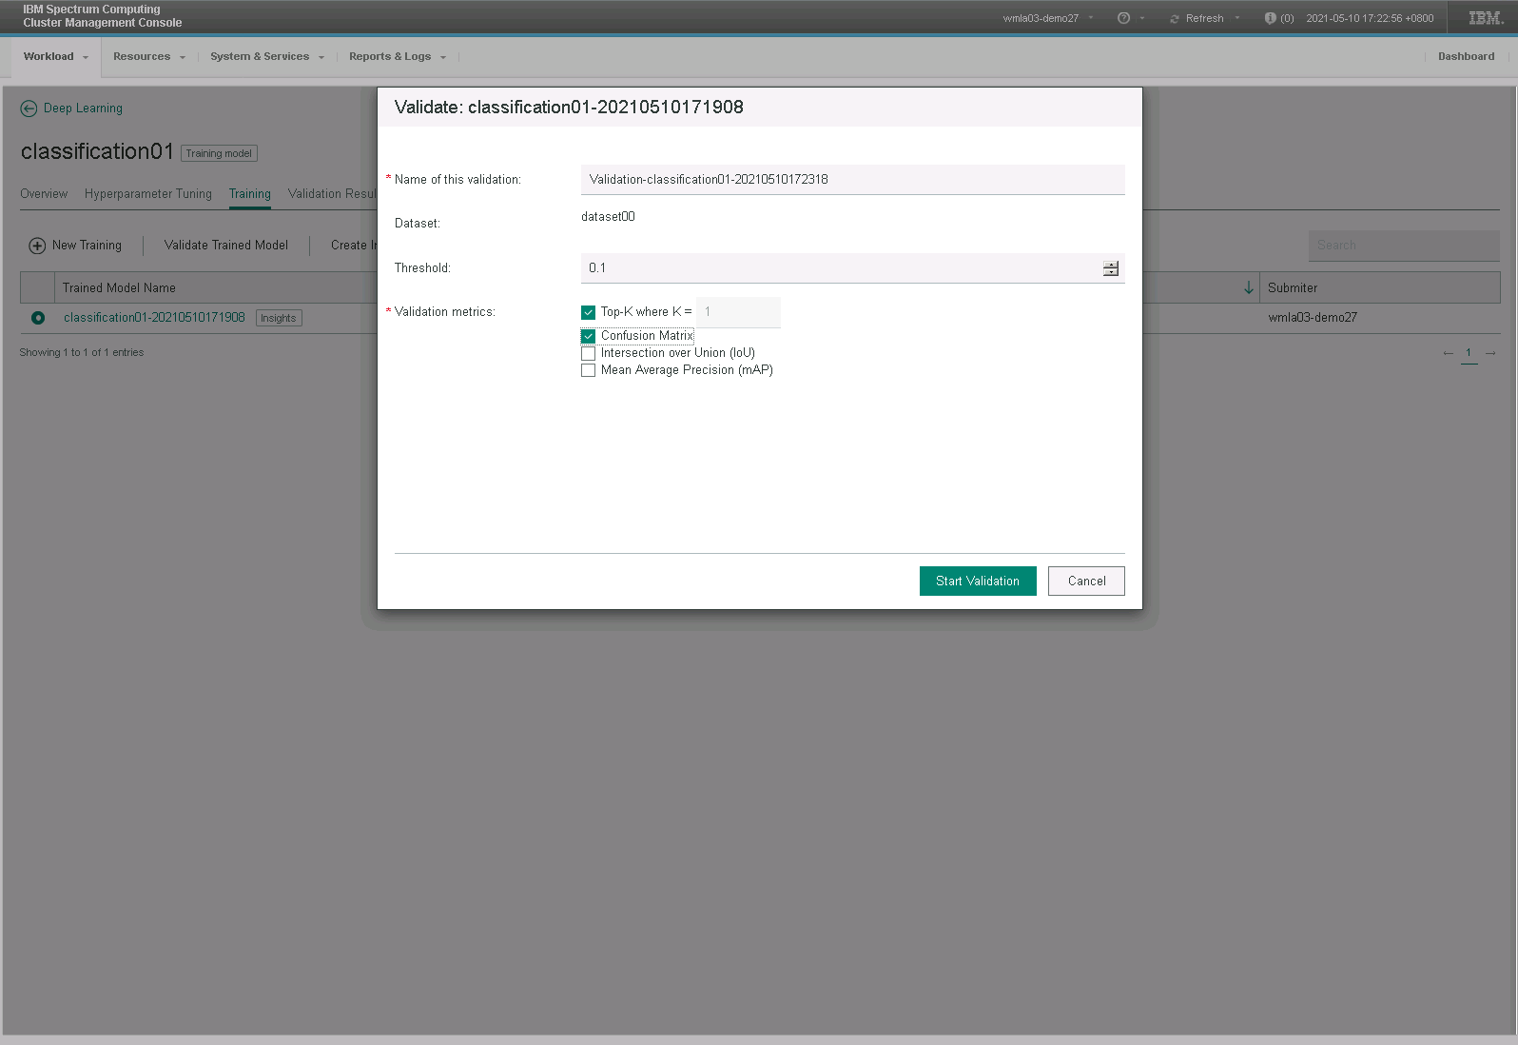
Task: Switch to the Hyperparameter Tuning tab
Action: click(148, 194)
